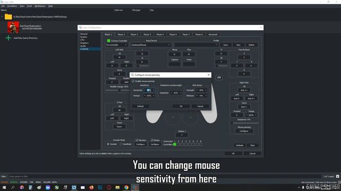Click OK in mouse panning dialog
The width and height of the screenshot is (341, 191).
click(181, 106)
